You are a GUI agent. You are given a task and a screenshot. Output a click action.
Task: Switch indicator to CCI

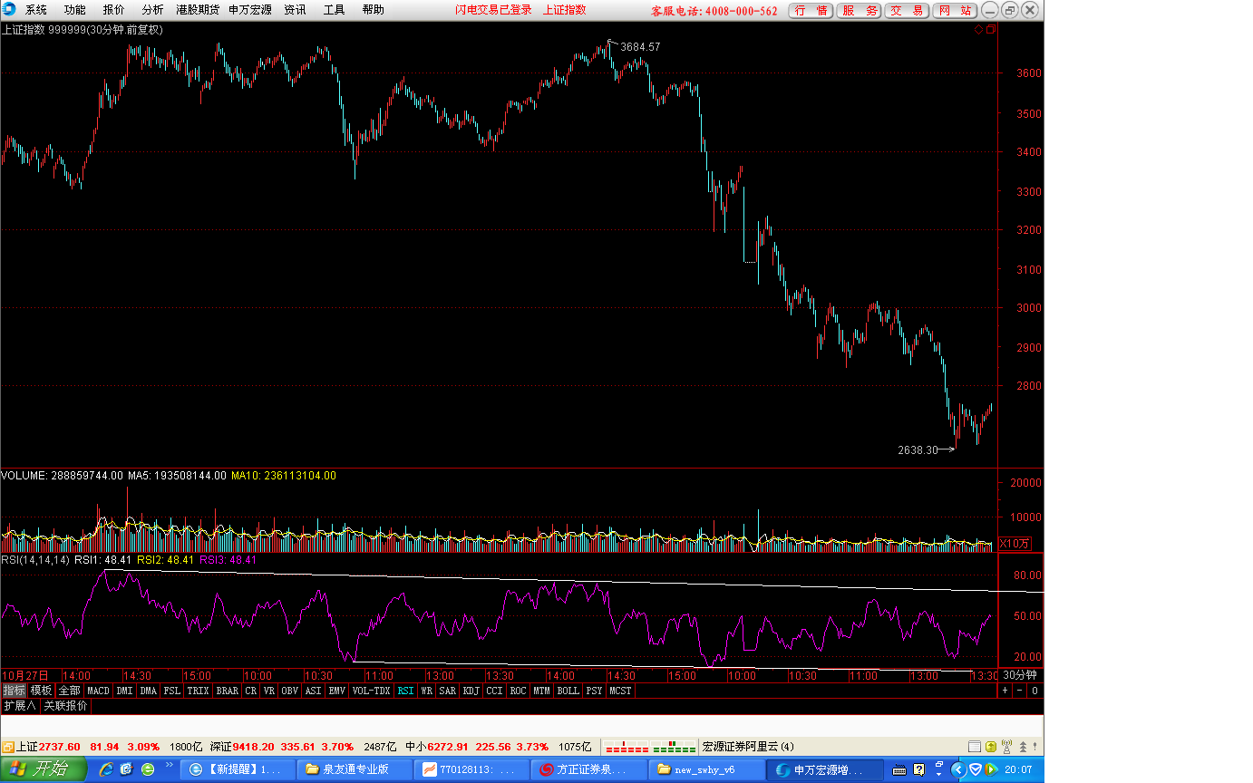495,691
